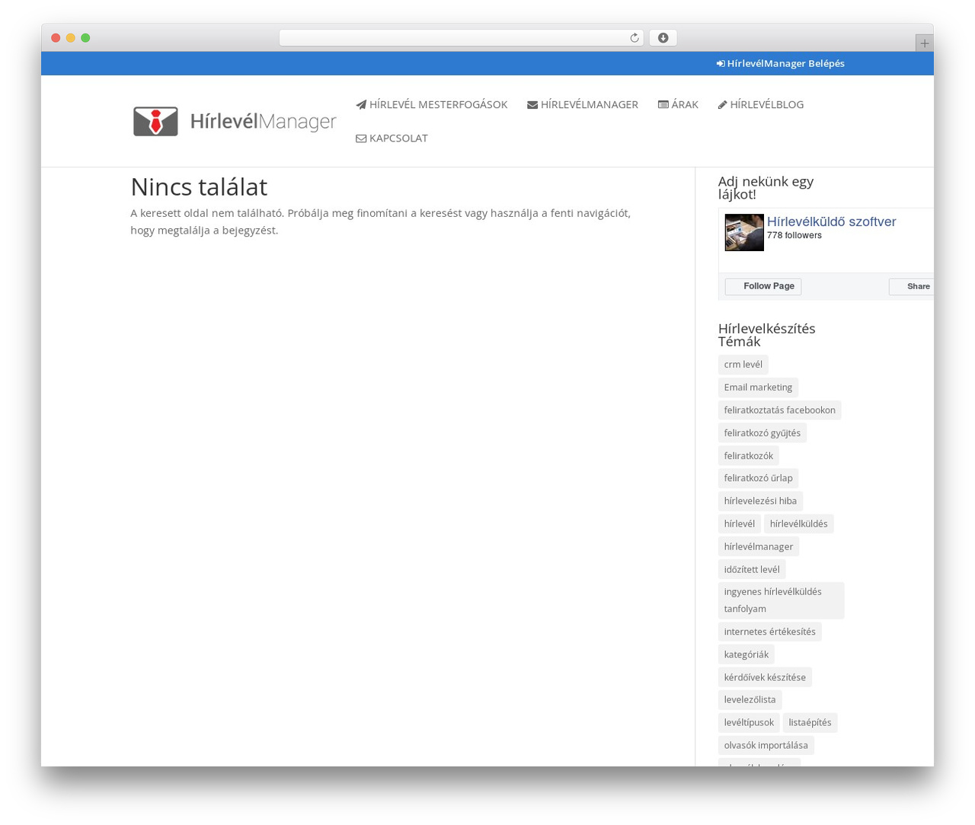Click the envelope icon beside Kapcsolat

(x=361, y=139)
